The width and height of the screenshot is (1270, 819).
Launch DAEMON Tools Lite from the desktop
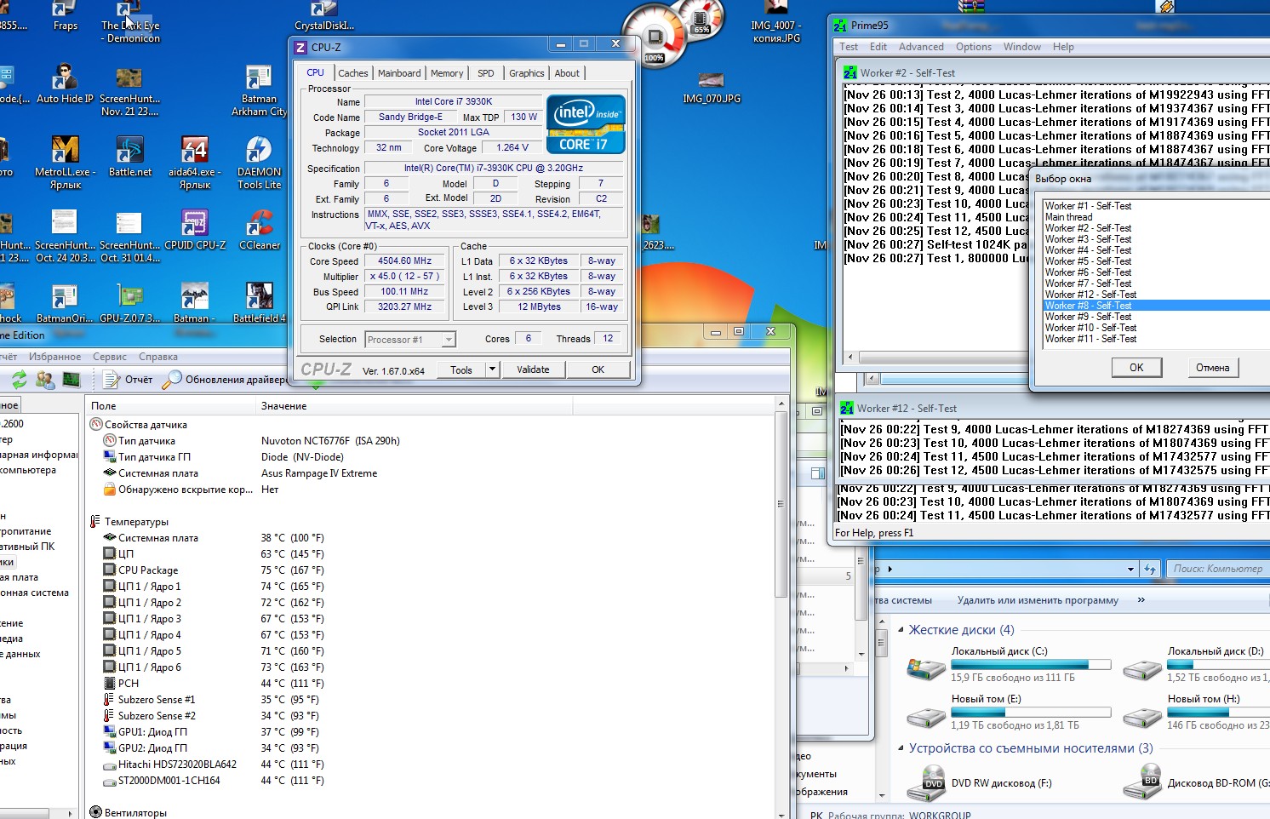(259, 152)
